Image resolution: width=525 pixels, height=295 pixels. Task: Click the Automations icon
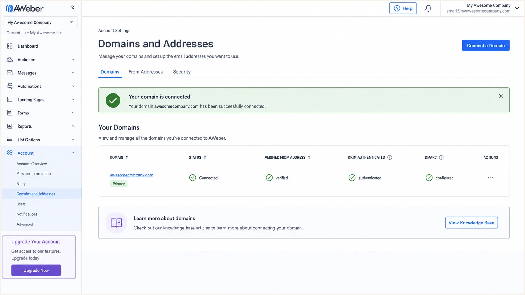point(10,86)
